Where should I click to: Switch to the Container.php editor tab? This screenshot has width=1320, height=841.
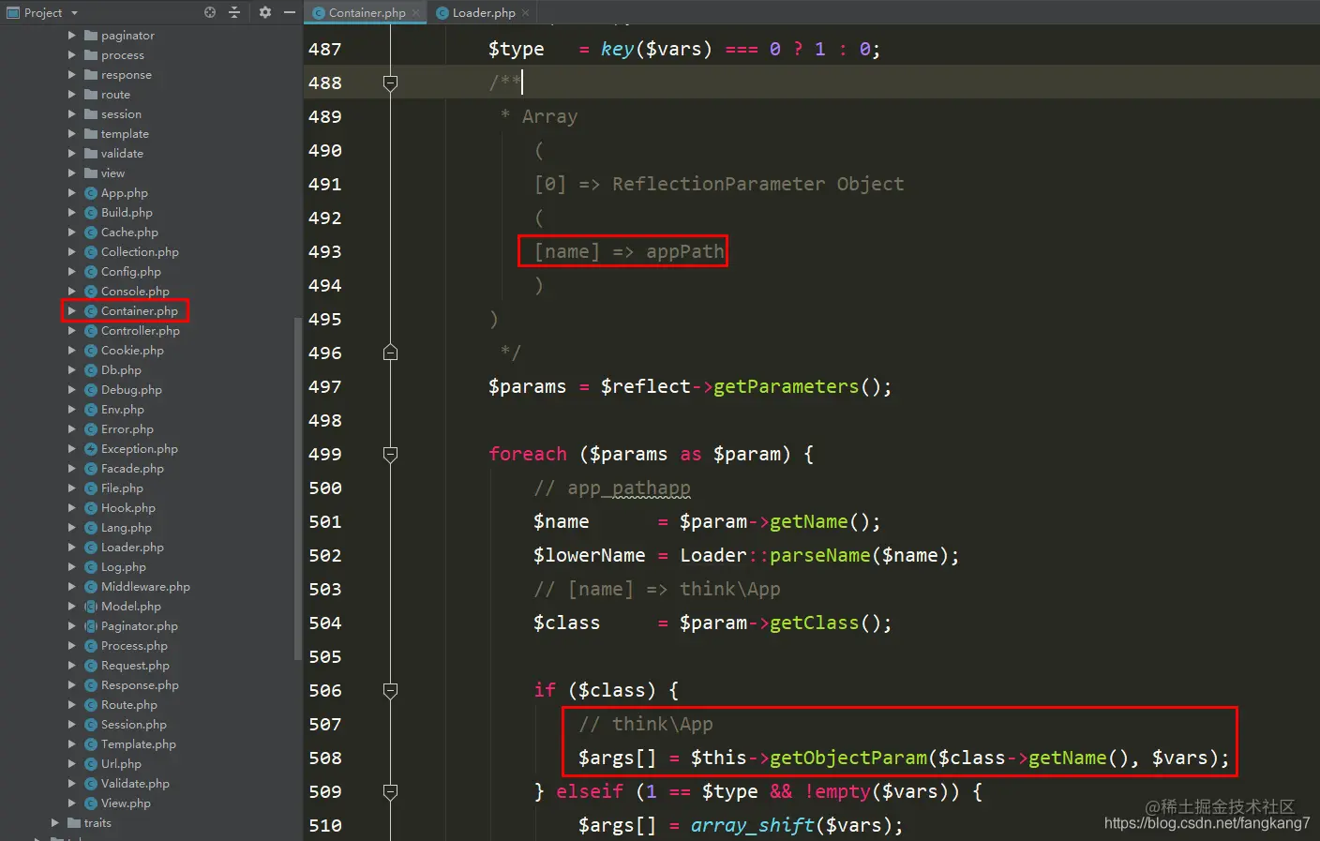click(367, 12)
